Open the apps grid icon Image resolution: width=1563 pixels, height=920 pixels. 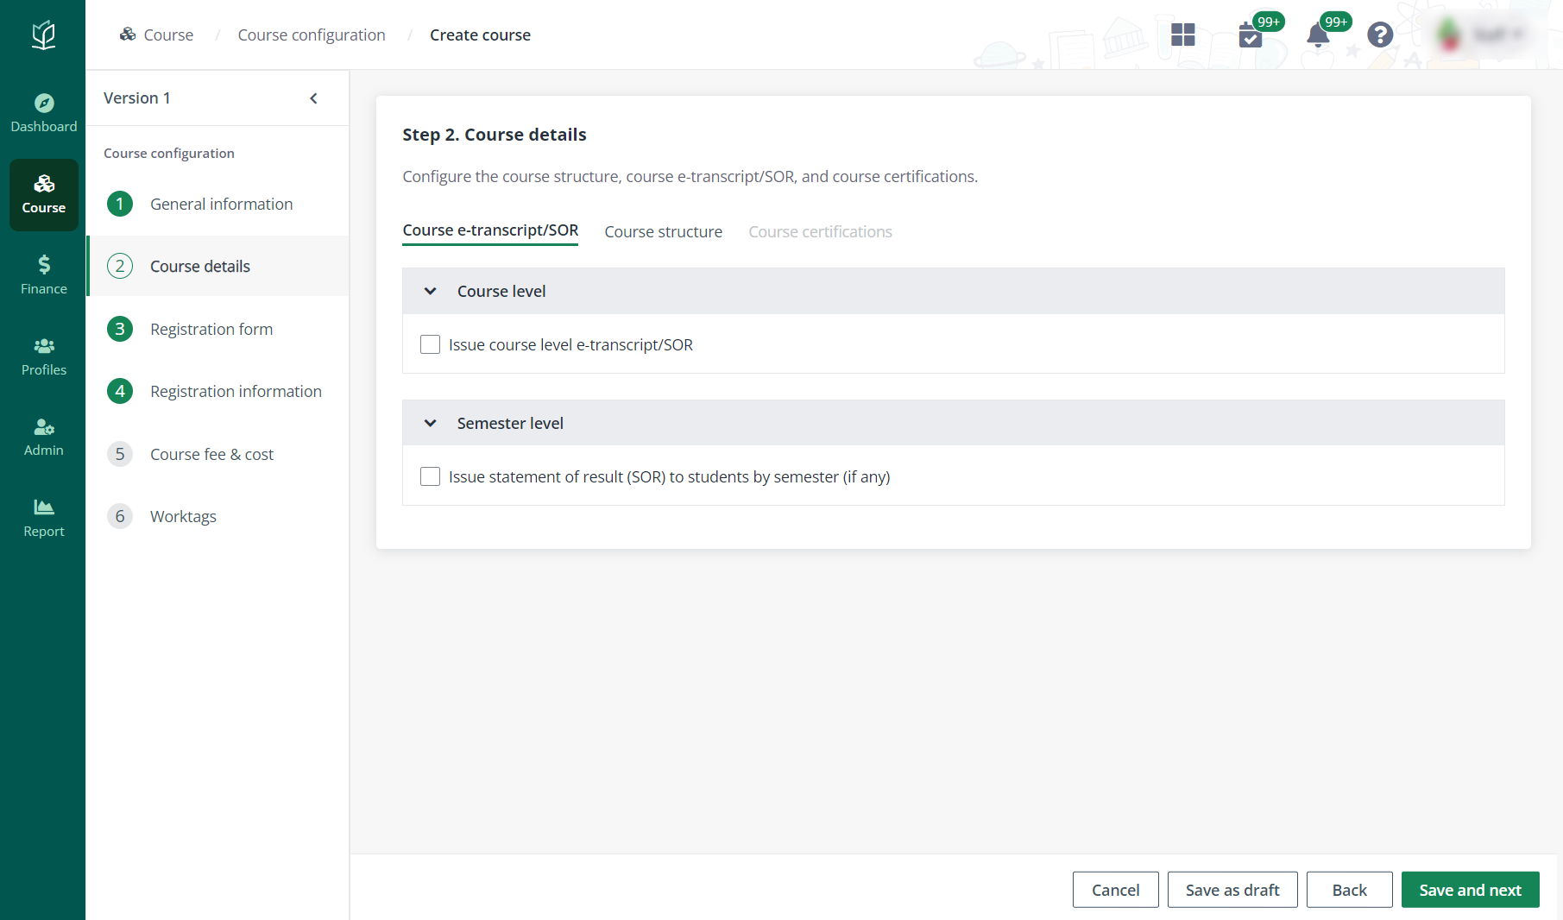click(1182, 35)
